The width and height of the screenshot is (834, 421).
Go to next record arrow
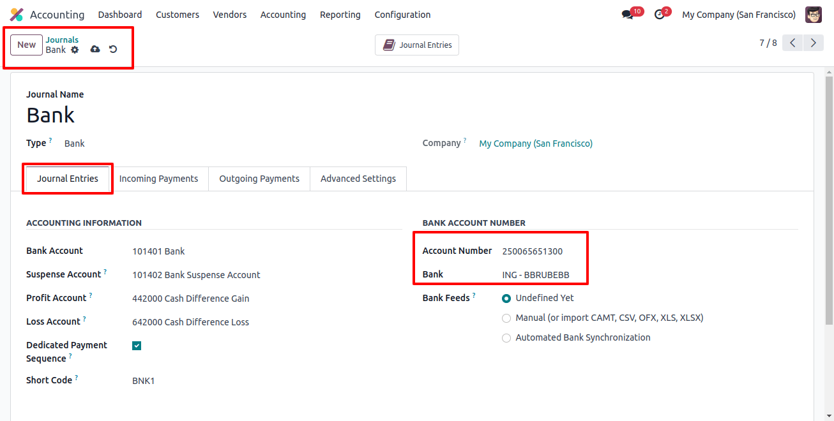[813, 43]
